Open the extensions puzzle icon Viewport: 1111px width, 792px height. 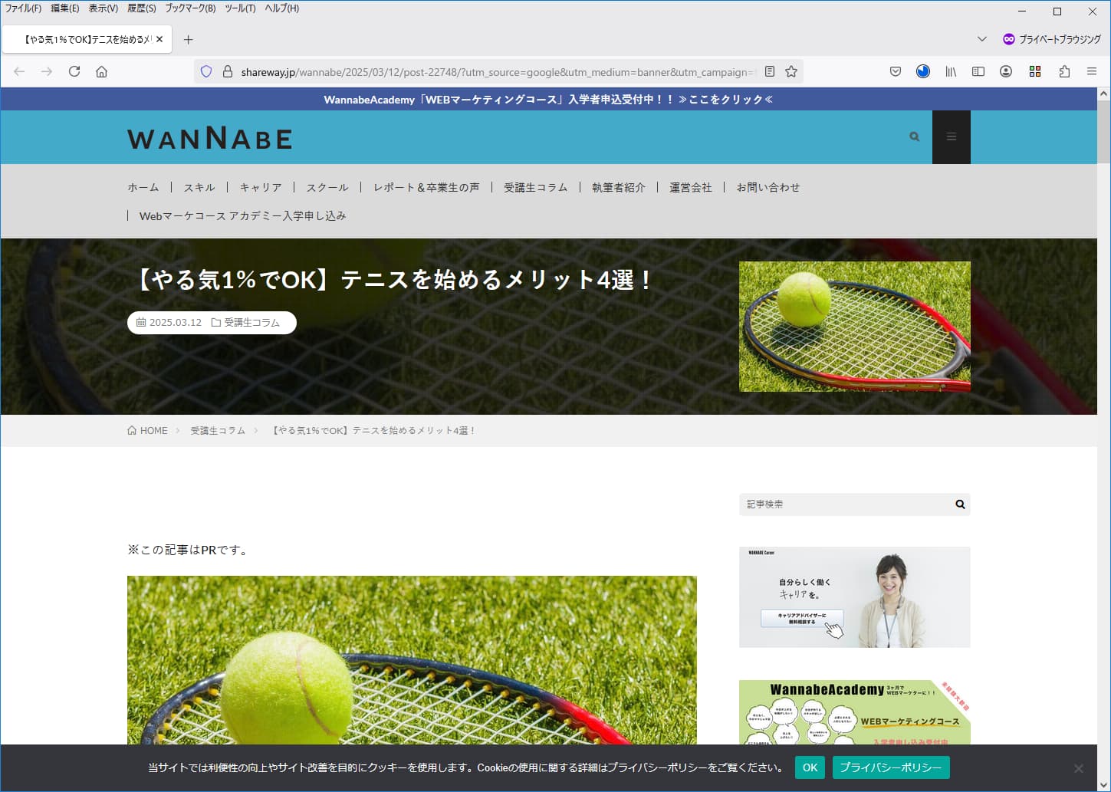[1064, 71]
